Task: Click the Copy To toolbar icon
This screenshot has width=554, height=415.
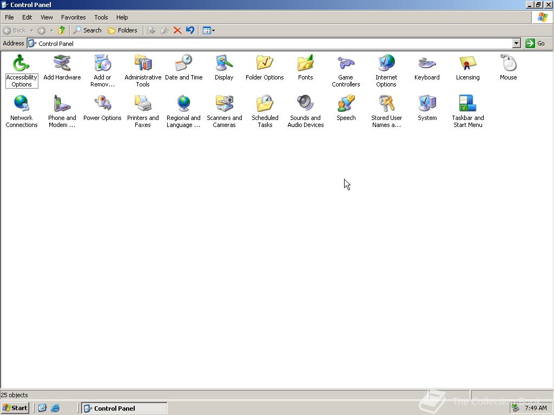Action: point(164,30)
